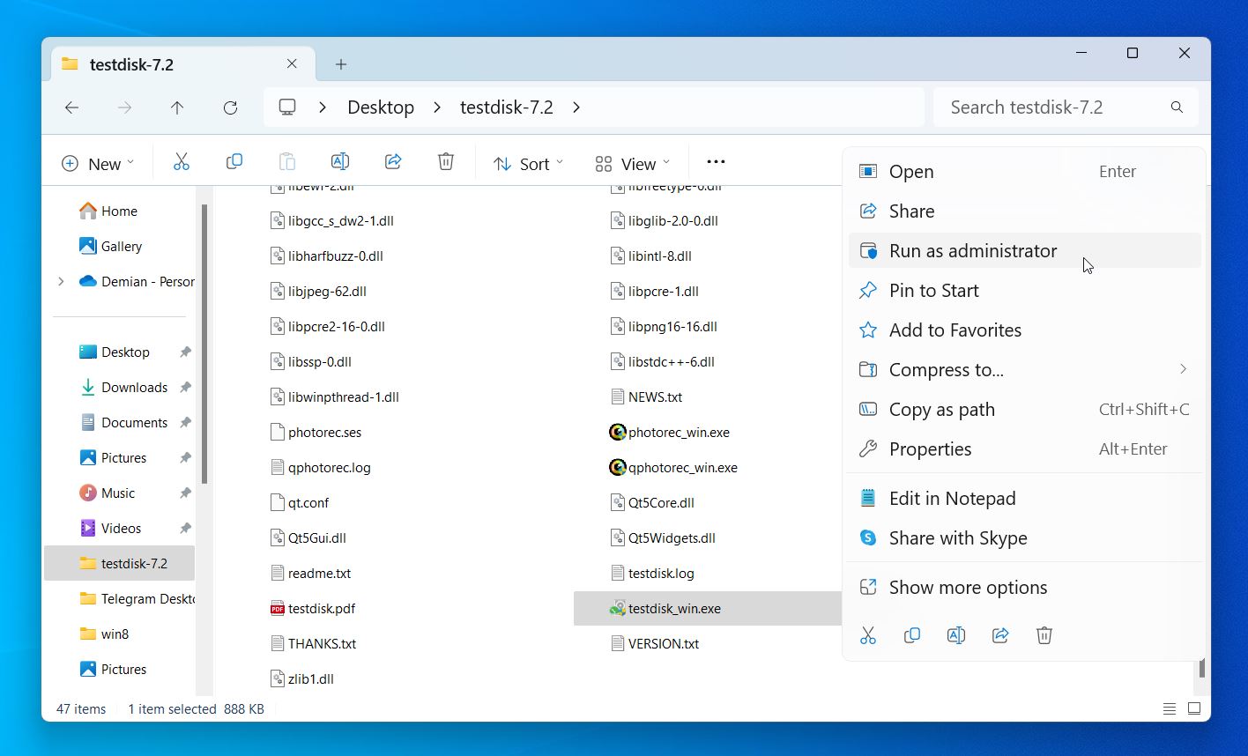
Task: Click the Copy icon in the toolbar
Action: click(234, 162)
